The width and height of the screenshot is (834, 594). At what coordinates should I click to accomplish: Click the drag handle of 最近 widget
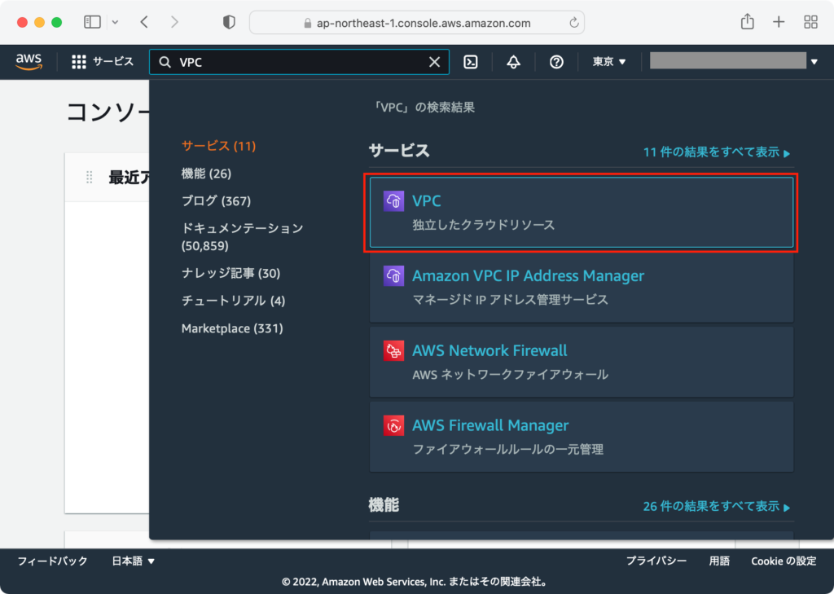point(90,178)
